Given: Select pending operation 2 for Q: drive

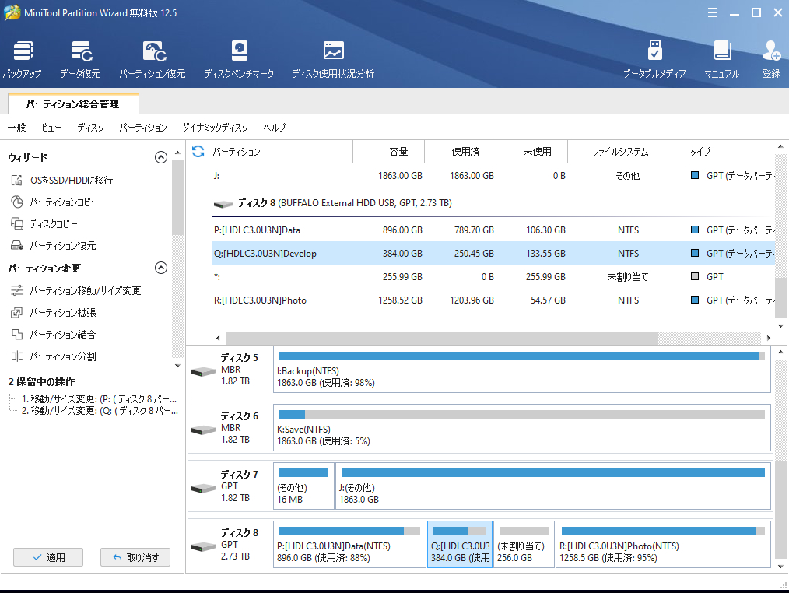Looking at the screenshot, I should point(99,411).
